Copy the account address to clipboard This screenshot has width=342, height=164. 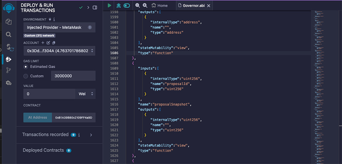[x=54, y=43]
